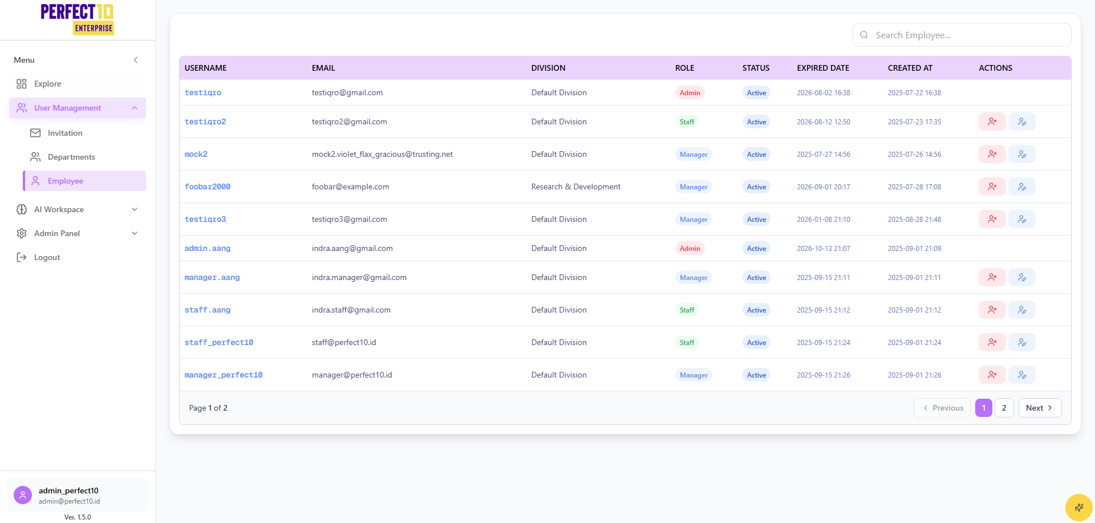Click the blue edit-user icon for mock2
1095x523 pixels.
(x=1022, y=154)
